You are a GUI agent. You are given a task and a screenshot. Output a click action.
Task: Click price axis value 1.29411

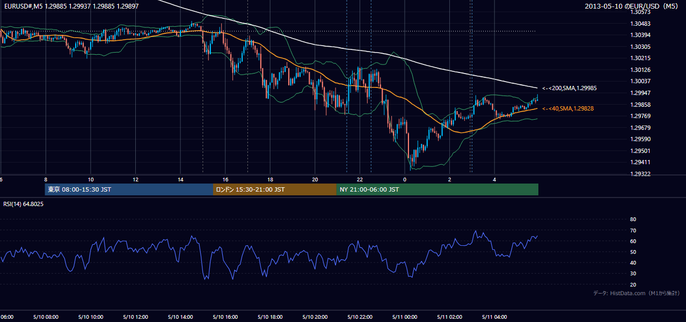pos(640,162)
